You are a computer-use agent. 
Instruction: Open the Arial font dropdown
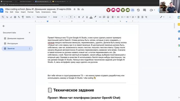coord(58,17)
